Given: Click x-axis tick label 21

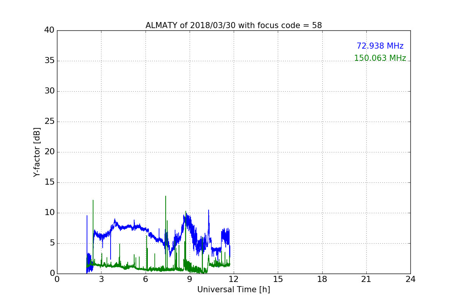Looking at the screenshot, I should [x=366, y=279].
